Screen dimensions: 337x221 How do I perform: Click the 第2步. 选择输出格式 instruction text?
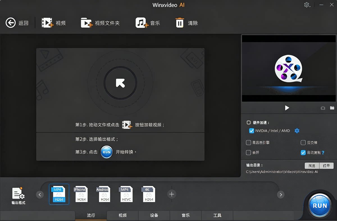coord(97,139)
